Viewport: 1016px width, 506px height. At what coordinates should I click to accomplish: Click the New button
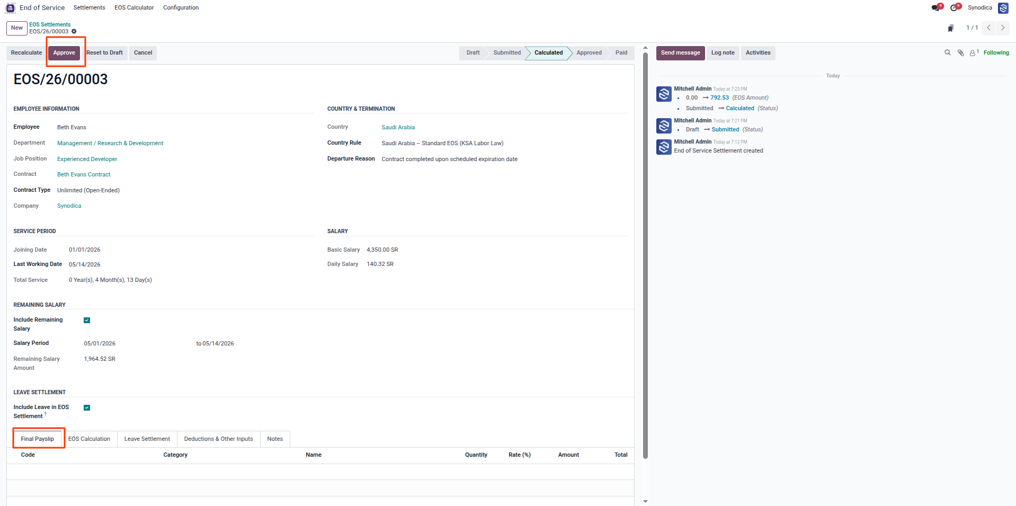pos(17,28)
